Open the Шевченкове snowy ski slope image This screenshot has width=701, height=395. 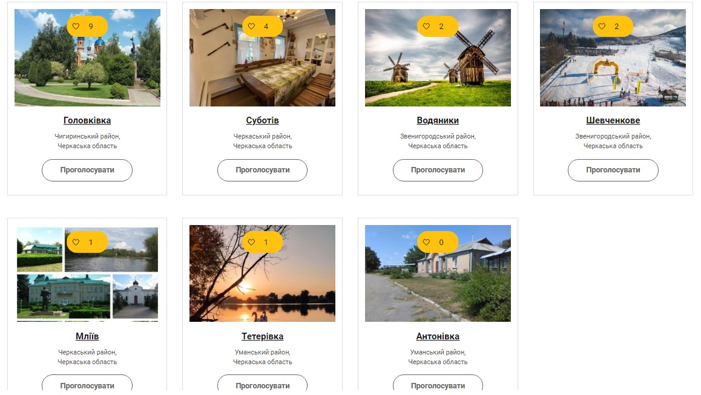(613, 57)
